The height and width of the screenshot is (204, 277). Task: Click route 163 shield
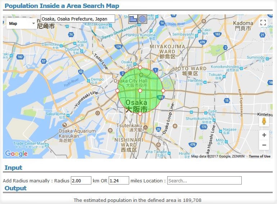coord(218,34)
